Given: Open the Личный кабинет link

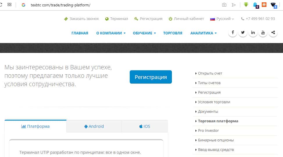Looking at the screenshot, I should pyautogui.click(x=189, y=19).
